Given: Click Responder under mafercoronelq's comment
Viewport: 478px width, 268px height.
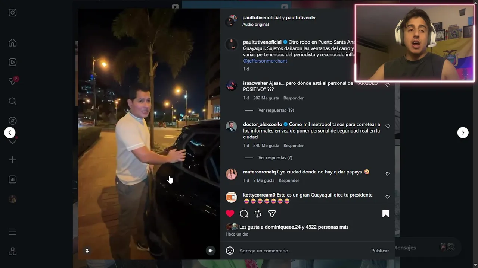Looking at the screenshot, I should point(289,181).
